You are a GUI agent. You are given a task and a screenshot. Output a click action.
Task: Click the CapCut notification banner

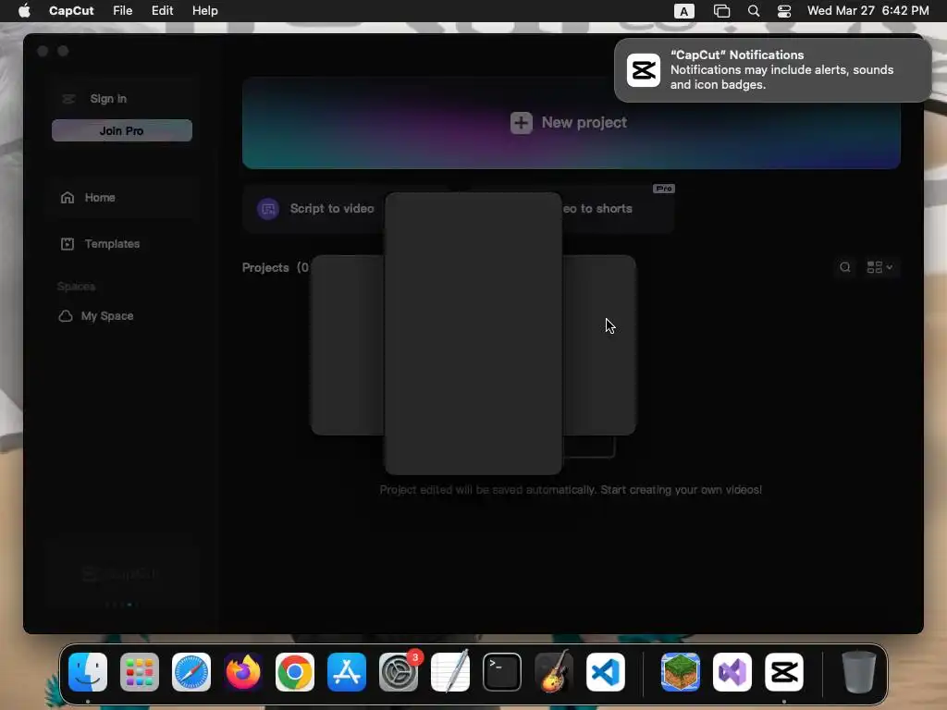[773, 70]
